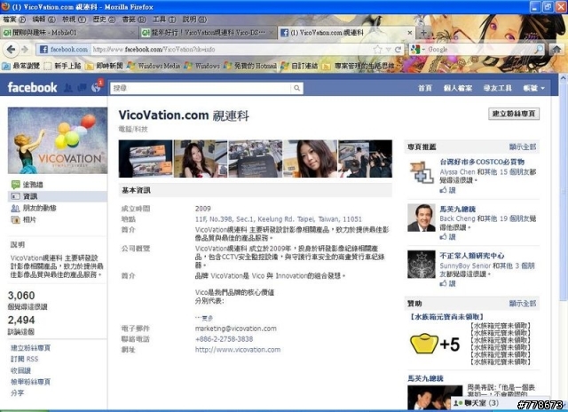The image size is (568, 412).
Task: Like 不正常人類研究中心 with thumbs-up
Action: point(447,284)
